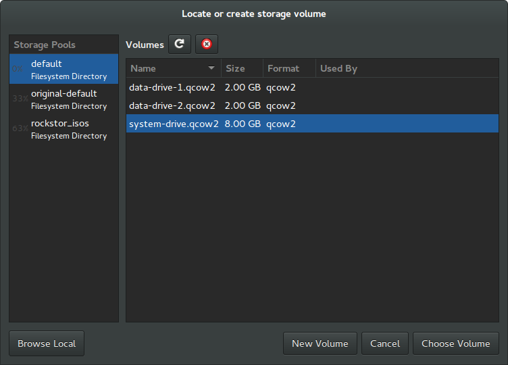This screenshot has width=508, height=365.
Task: Open Browse Local file chooser
Action: [x=47, y=343]
